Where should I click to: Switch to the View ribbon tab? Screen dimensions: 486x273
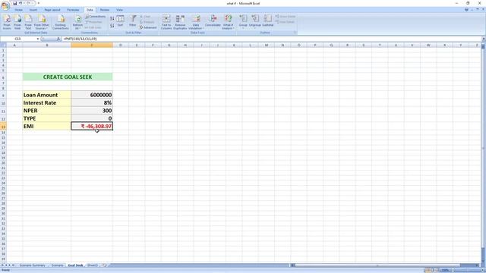tap(119, 10)
